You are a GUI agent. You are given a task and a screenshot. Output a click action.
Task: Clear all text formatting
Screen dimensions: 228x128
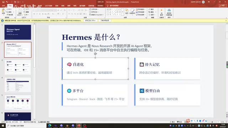pos(65,10)
